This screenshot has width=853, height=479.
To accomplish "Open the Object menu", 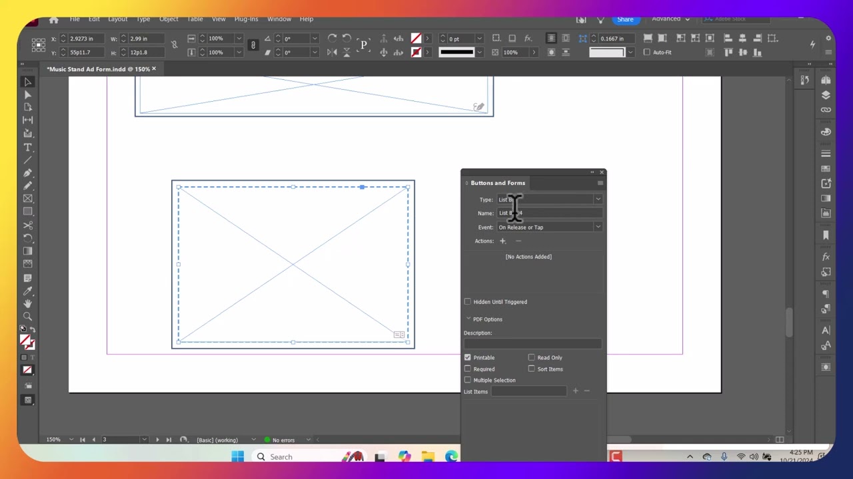I will [169, 19].
